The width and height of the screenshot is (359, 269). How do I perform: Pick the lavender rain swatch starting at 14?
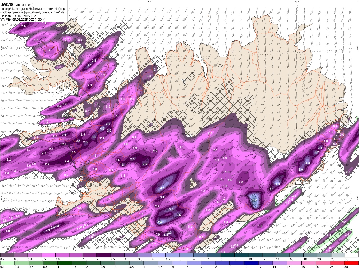point(280,263)
